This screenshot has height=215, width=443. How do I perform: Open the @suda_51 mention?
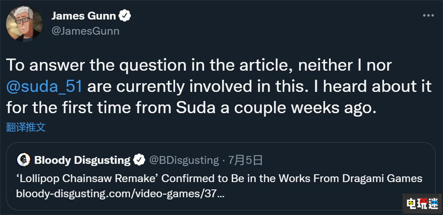tap(44, 86)
